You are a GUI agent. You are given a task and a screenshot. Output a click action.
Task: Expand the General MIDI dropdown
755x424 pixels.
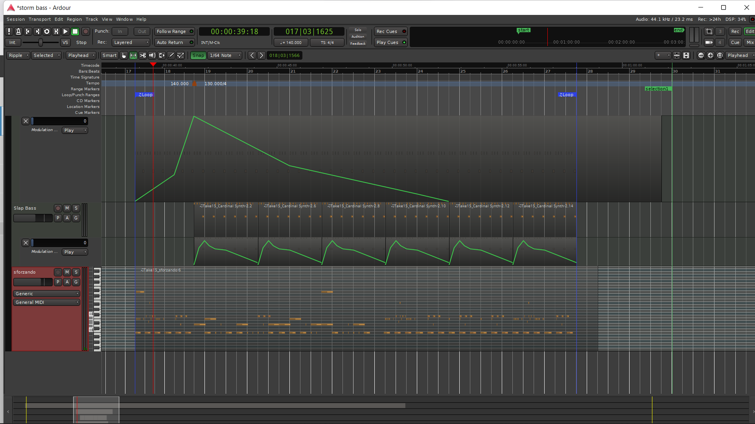[x=47, y=302]
